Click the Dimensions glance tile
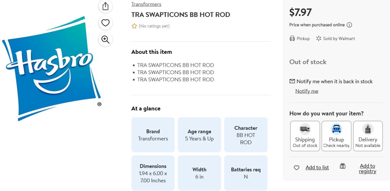Image resolution: width=390 pixels, height=191 pixels. pyautogui.click(x=153, y=173)
